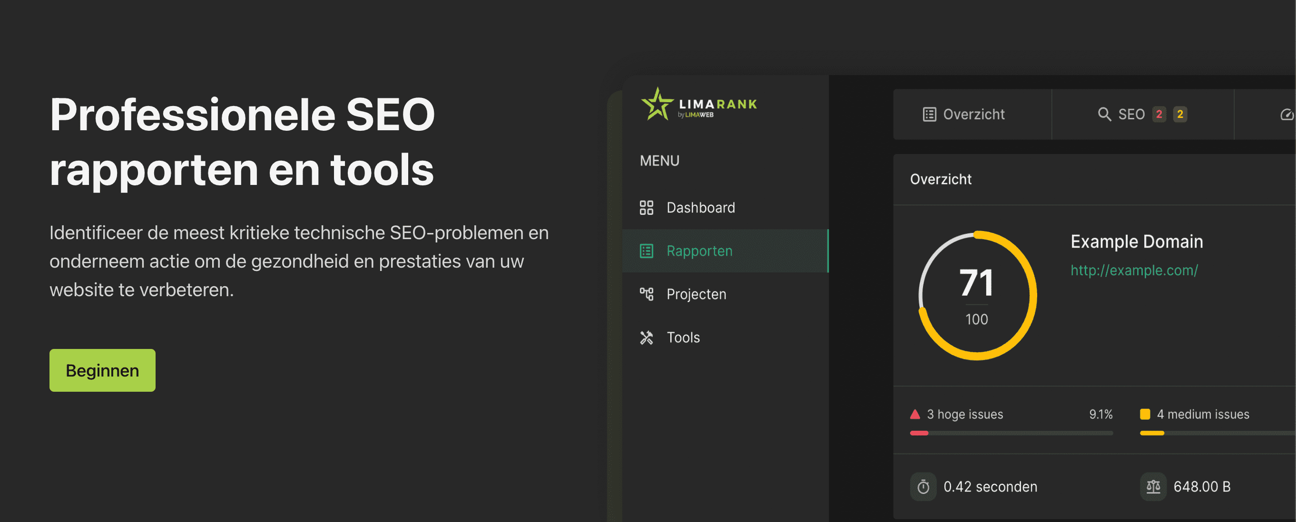
Task: Open the speedometer tab icon
Action: [x=1287, y=115]
